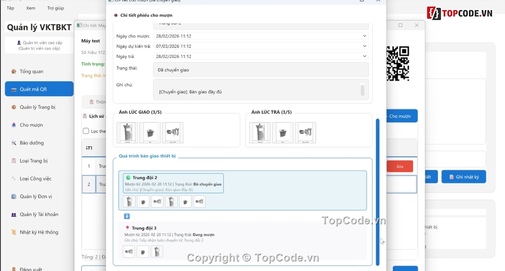Open the Trợ giúp menu
The width and height of the screenshot is (505, 271).
55,9
